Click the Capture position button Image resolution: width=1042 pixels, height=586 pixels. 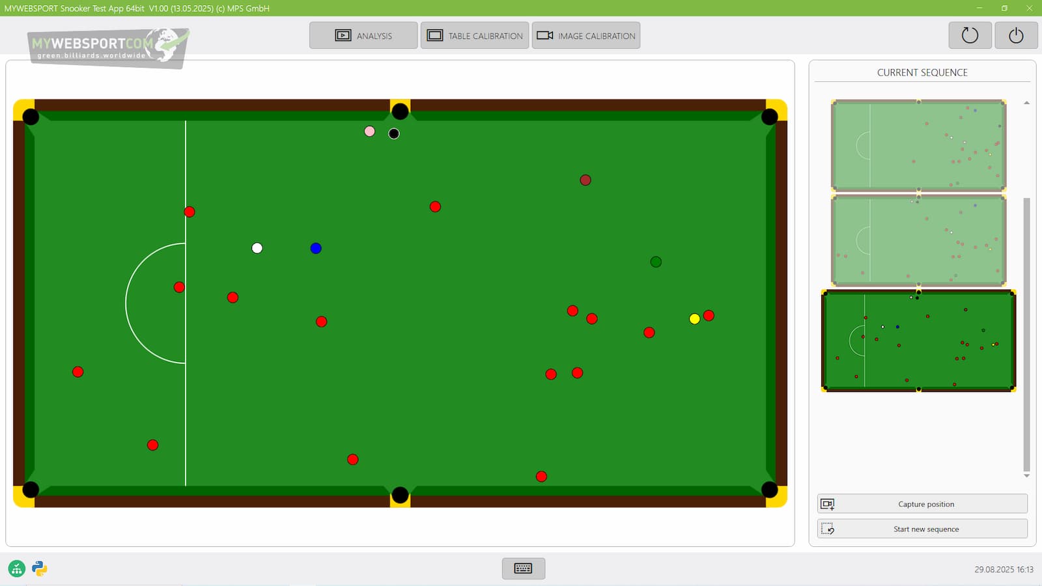[925, 504]
